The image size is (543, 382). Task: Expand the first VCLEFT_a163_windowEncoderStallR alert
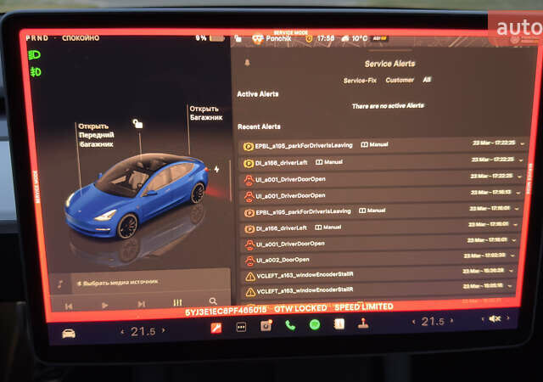pos(511,271)
